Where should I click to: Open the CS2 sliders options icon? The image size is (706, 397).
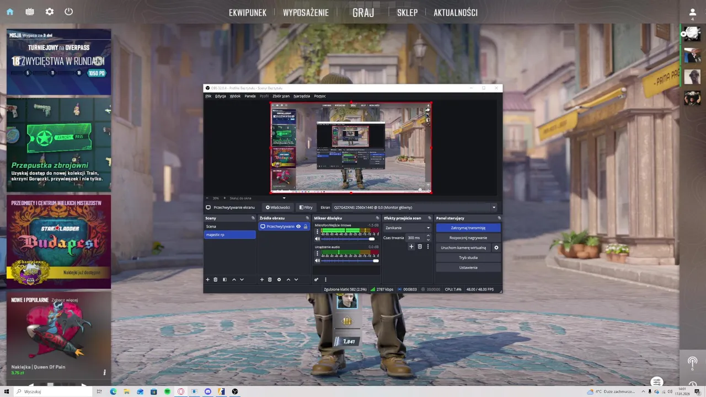click(656, 382)
